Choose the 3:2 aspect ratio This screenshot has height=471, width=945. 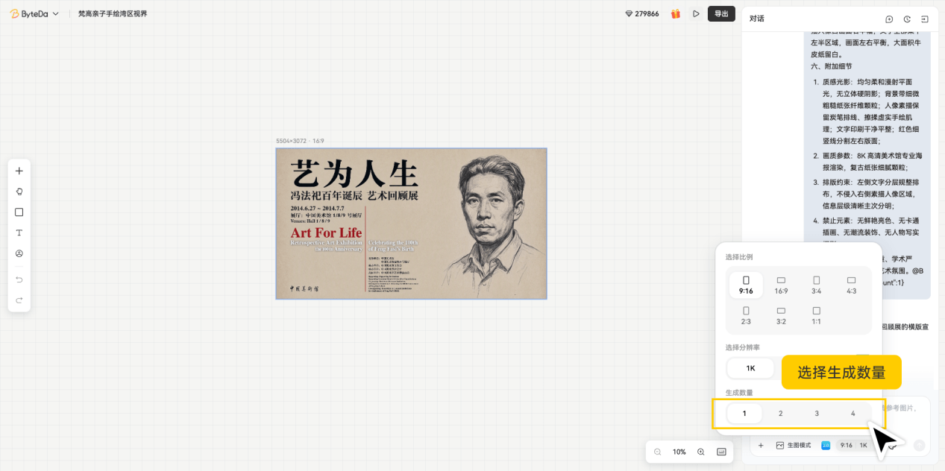click(x=781, y=315)
